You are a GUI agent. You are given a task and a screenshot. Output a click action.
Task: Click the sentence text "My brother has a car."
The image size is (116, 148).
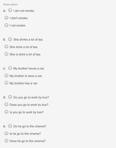(24, 83)
